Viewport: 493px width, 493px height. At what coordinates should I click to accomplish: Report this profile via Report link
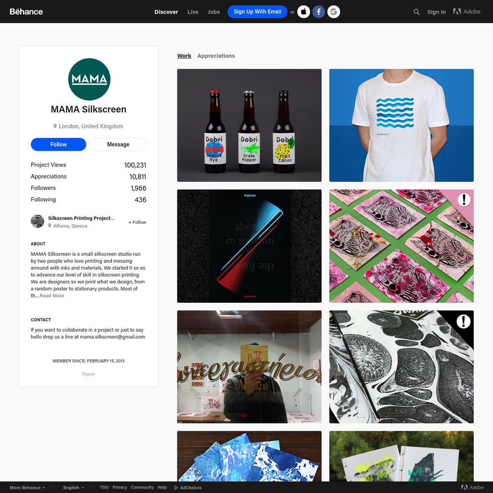coord(88,374)
